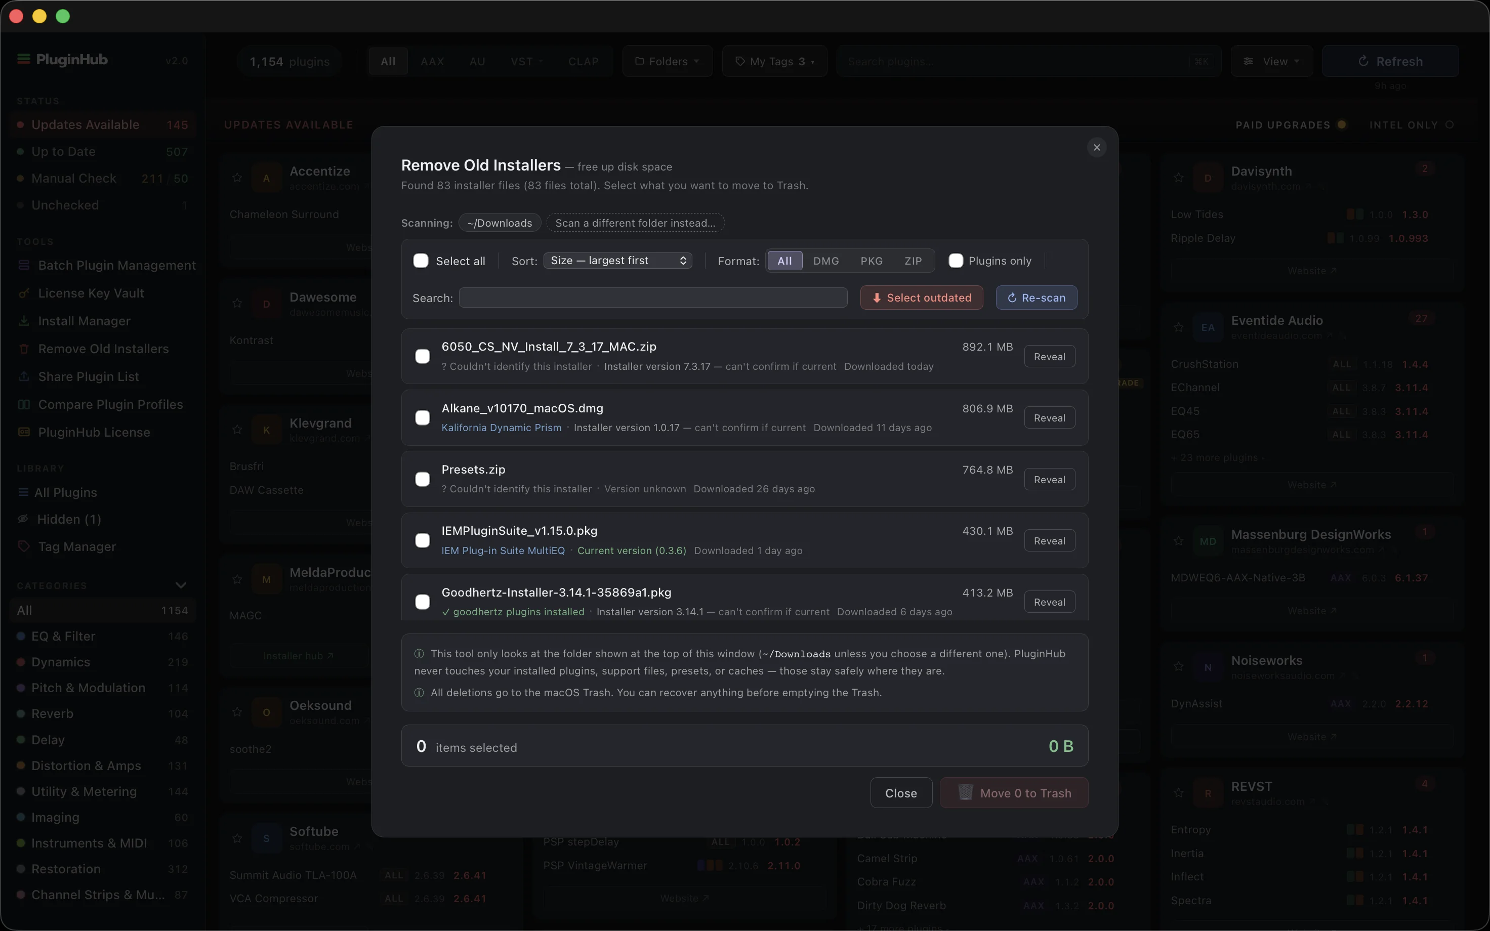The width and height of the screenshot is (1490, 931).
Task: Star the REVST vendor card
Action: tap(1178, 792)
